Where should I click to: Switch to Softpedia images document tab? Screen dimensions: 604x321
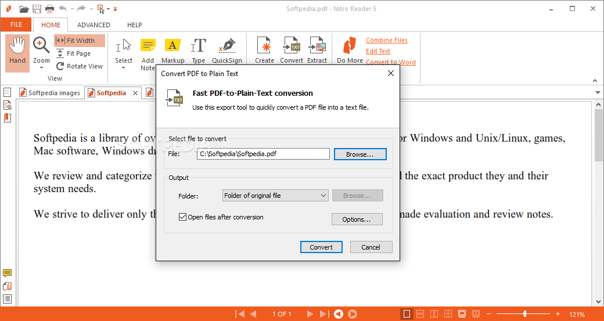tap(49, 93)
